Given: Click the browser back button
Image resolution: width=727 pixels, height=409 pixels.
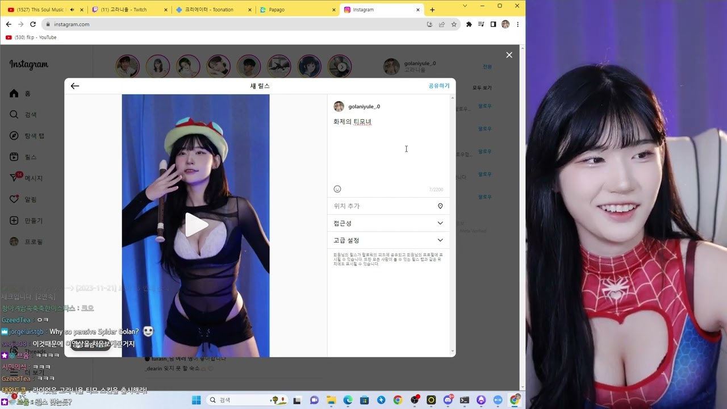Looking at the screenshot, I should (9, 24).
